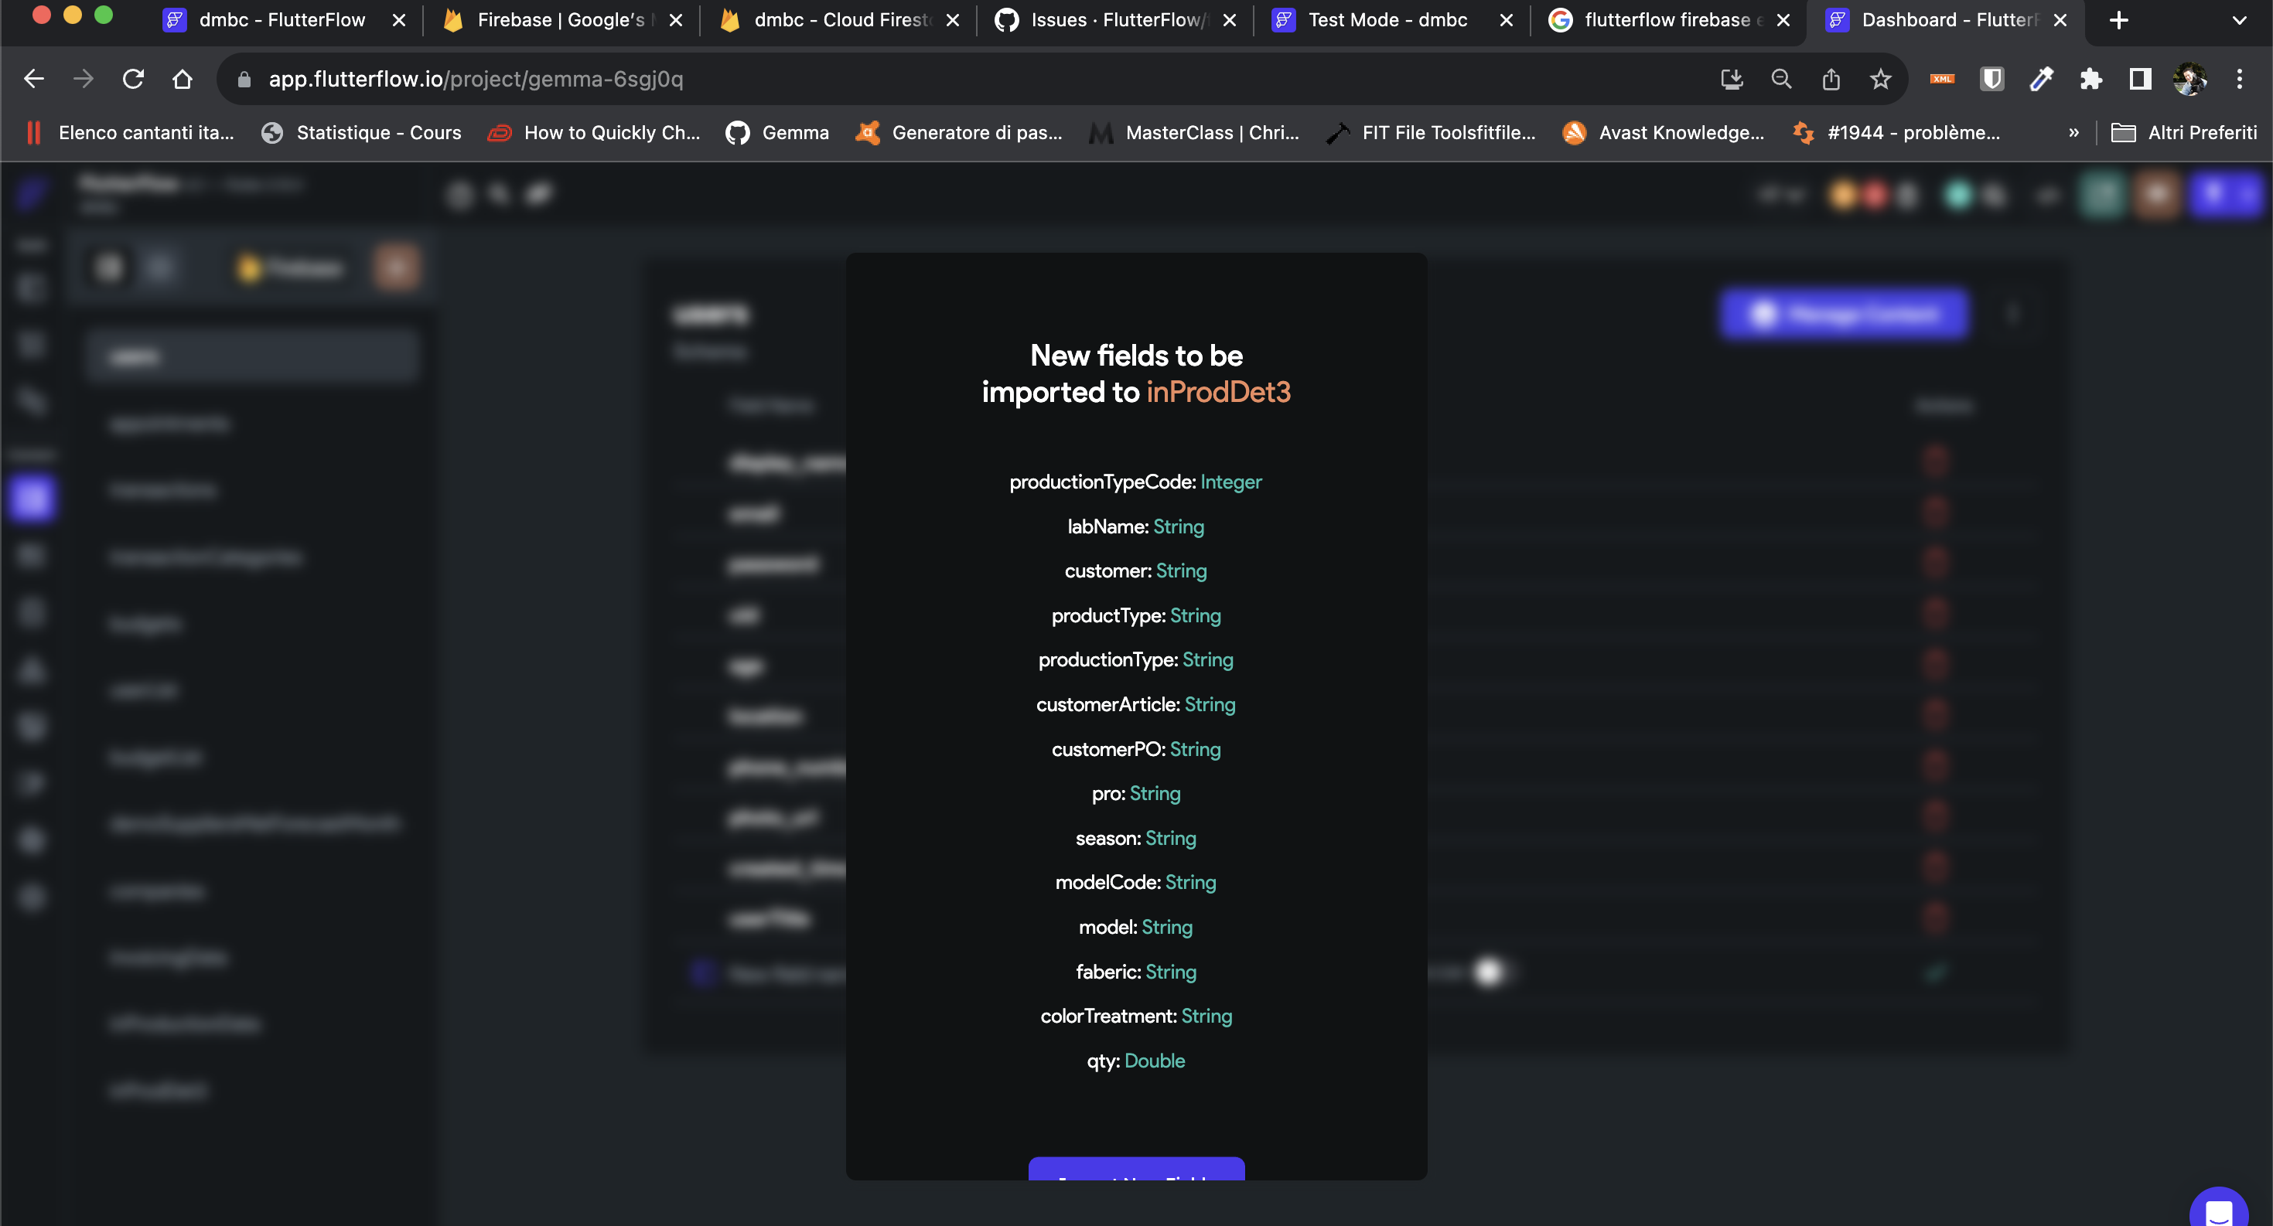This screenshot has height=1226, width=2273.
Task: Click the Import New Fields button at dialog bottom
Action: (1137, 1182)
